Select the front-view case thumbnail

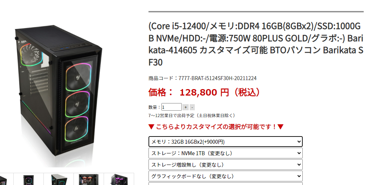[x=28, y=179]
